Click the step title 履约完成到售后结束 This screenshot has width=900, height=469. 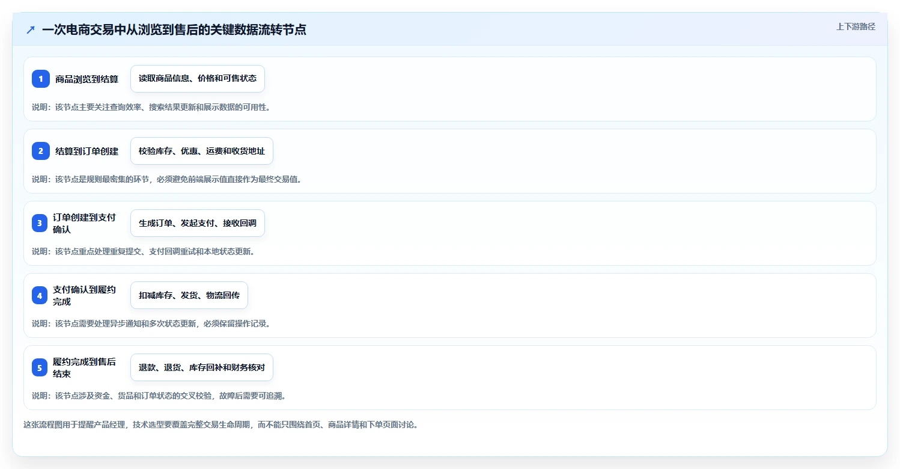(x=84, y=367)
